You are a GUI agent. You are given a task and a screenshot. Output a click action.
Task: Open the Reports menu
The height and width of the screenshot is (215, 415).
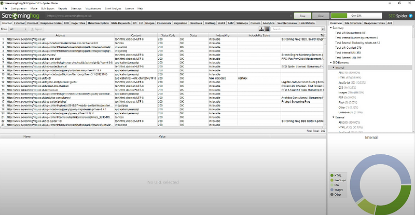coord(62,8)
